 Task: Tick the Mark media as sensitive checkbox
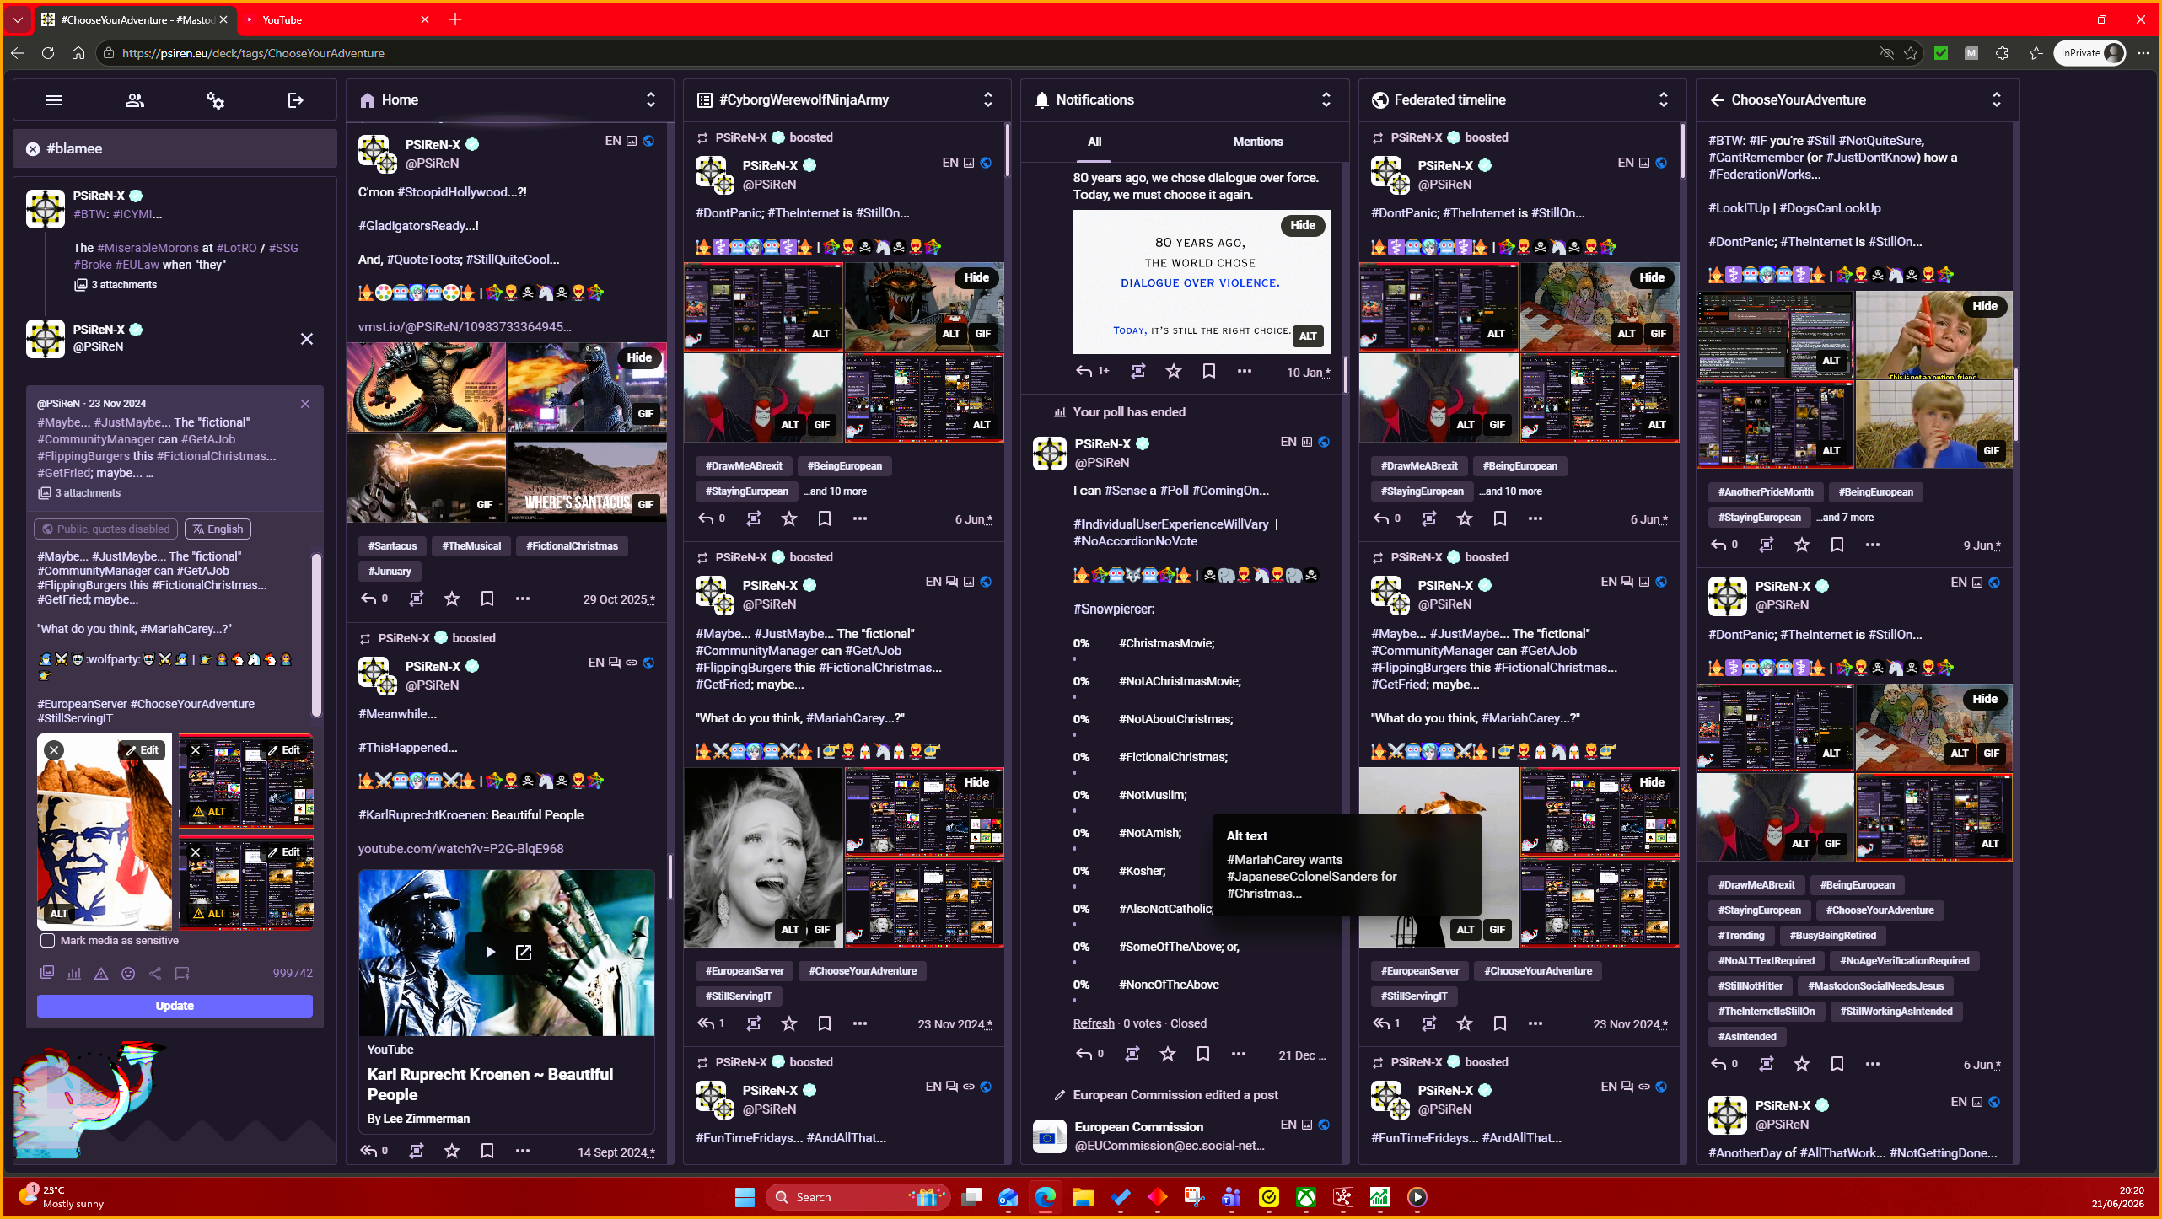coord(48,940)
